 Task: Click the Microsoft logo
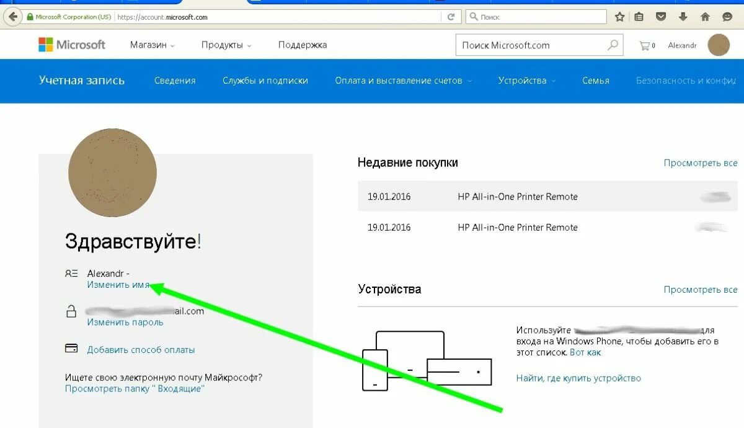click(72, 45)
